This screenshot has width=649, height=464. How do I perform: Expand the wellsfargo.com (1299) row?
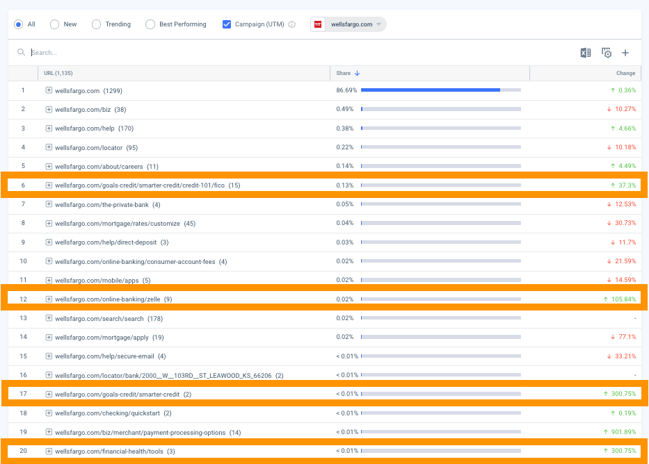(49, 90)
